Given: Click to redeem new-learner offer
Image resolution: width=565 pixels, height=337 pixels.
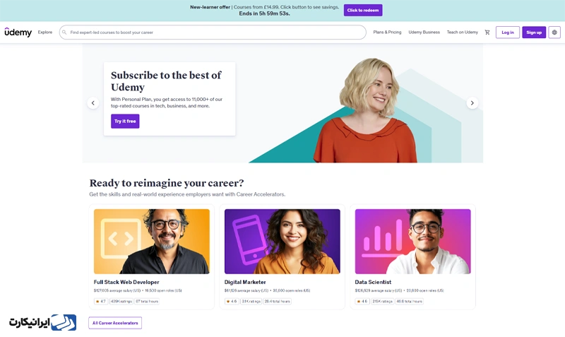Looking at the screenshot, I should coord(363,10).
